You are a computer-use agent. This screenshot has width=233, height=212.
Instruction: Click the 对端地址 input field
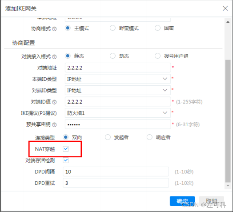[x=118, y=68]
